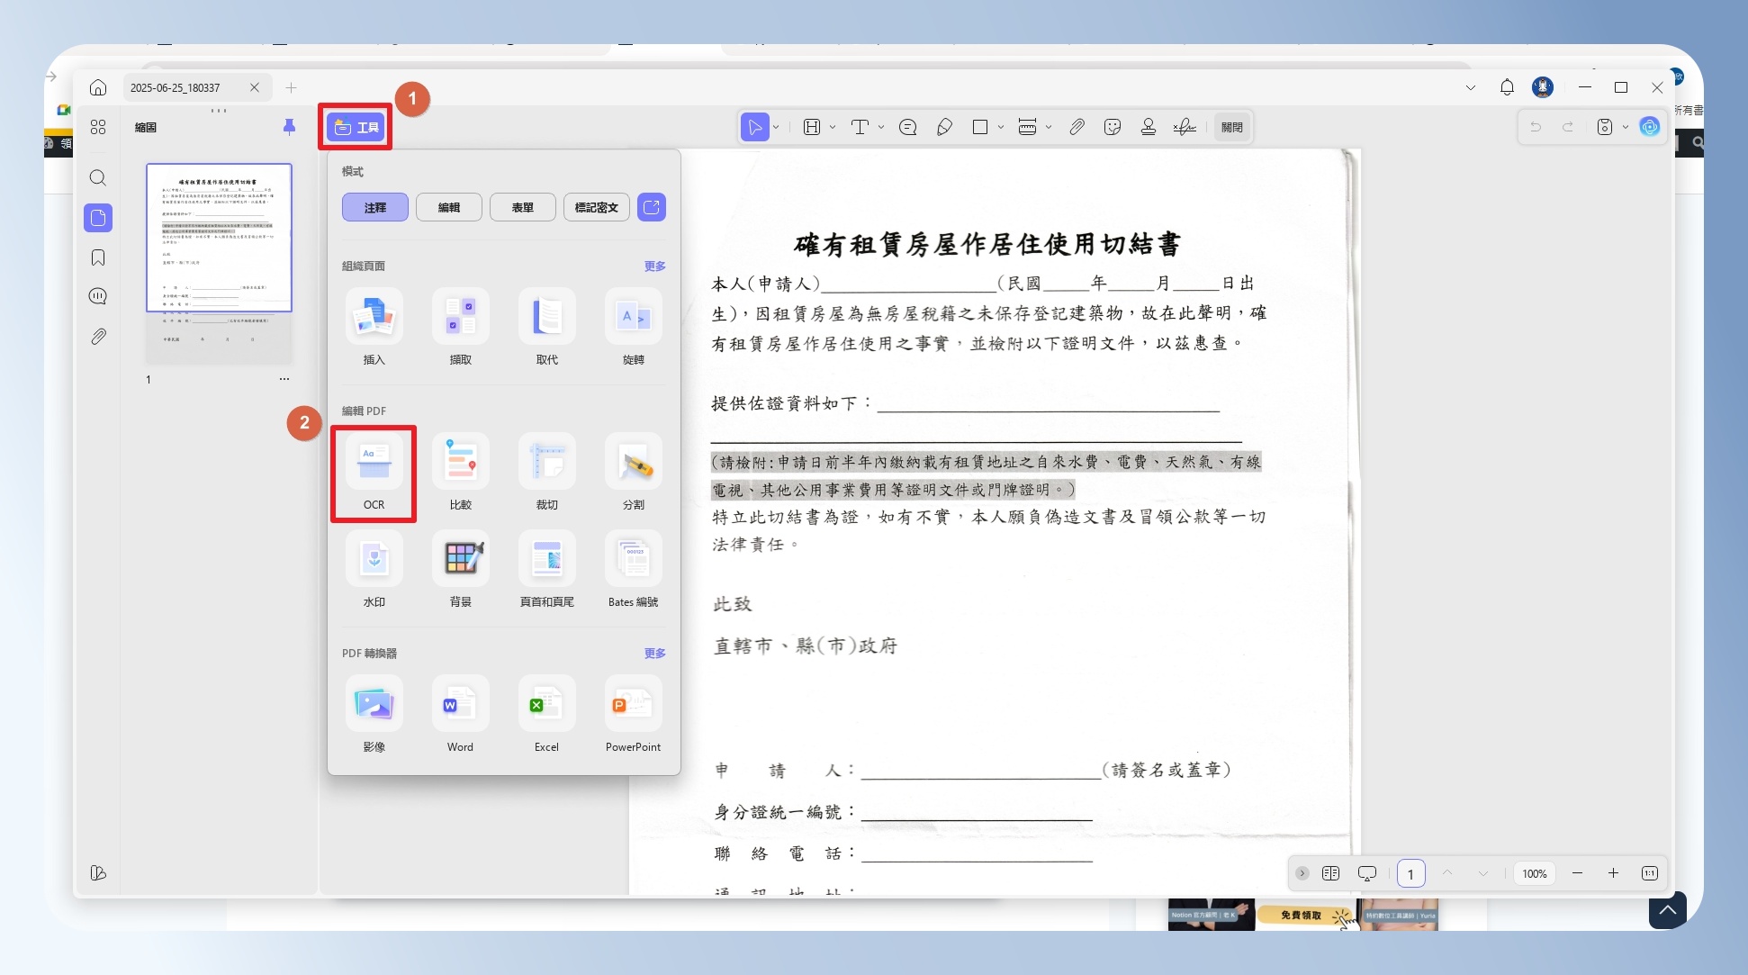Click the undo arrow
The height and width of the screenshot is (975, 1748).
pos(1536,127)
